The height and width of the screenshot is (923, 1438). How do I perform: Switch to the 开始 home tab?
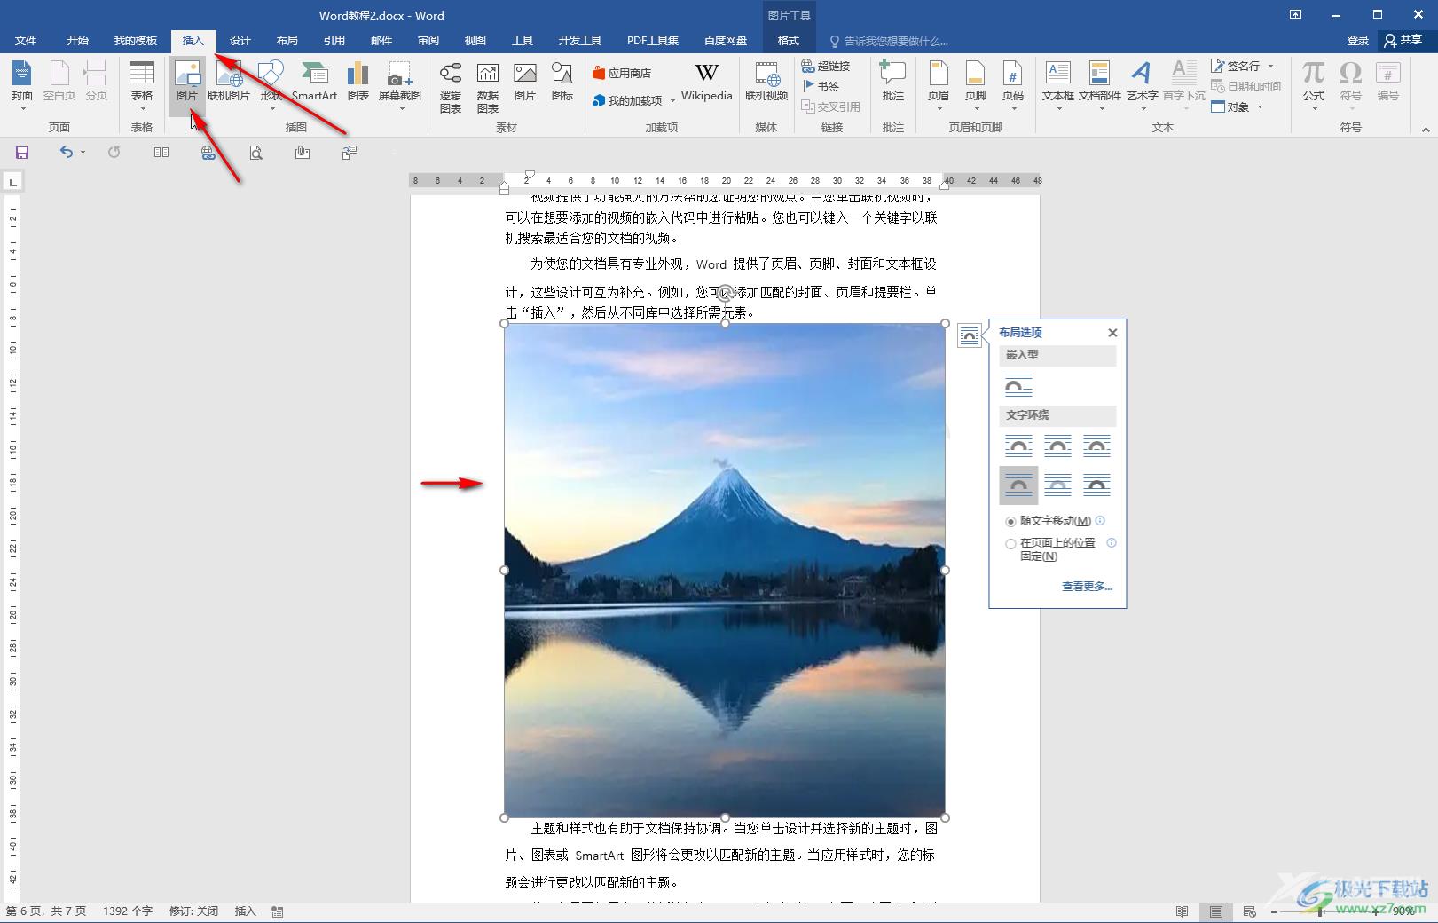point(78,41)
